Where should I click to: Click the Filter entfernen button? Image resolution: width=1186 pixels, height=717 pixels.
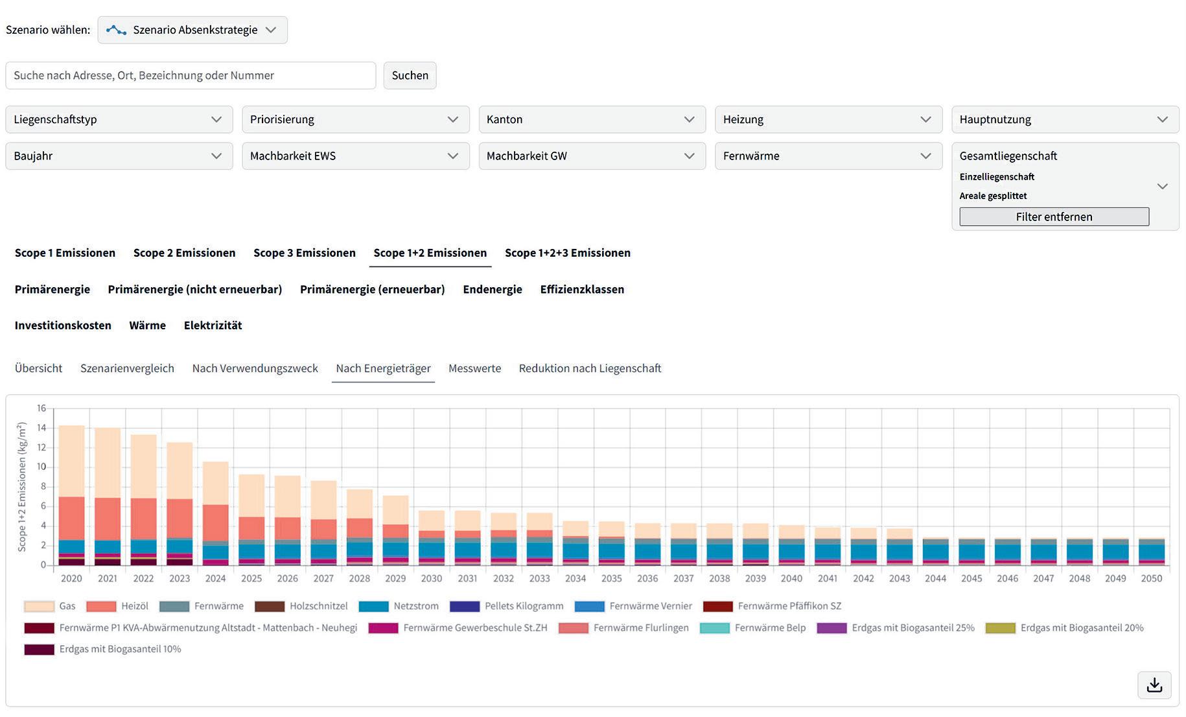pyautogui.click(x=1054, y=217)
